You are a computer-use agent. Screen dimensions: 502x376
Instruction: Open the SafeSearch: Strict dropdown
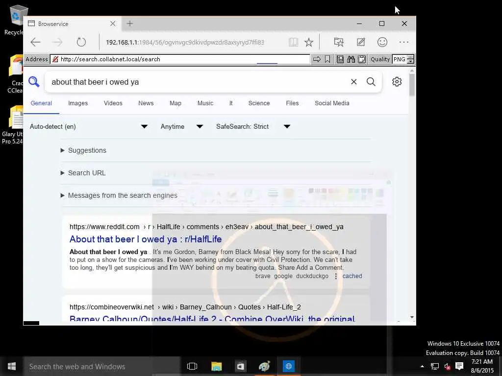[253, 127]
